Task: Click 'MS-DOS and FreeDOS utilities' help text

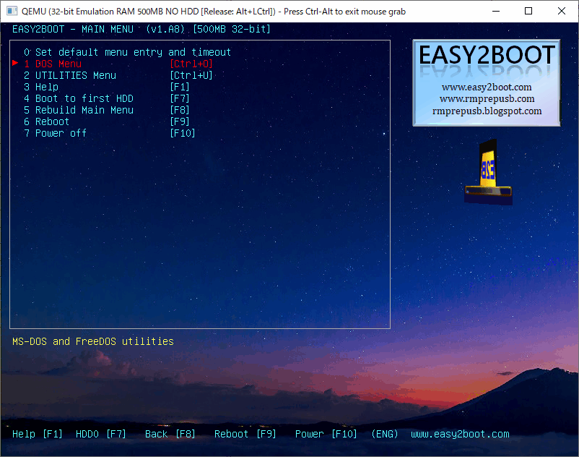Action: click(93, 341)
